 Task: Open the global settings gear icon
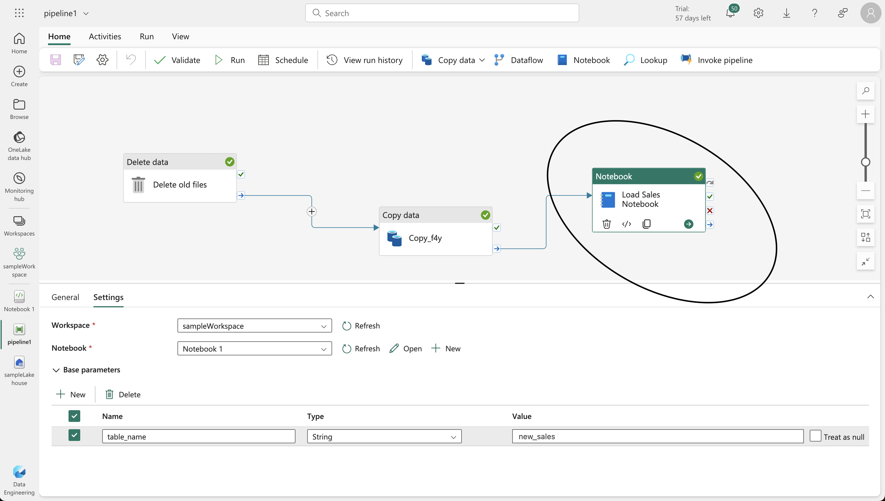758,13
